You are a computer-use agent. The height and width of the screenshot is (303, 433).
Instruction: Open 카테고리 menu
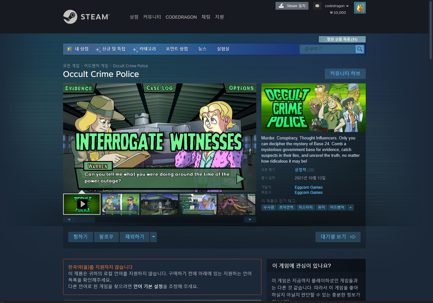[144, 49]
